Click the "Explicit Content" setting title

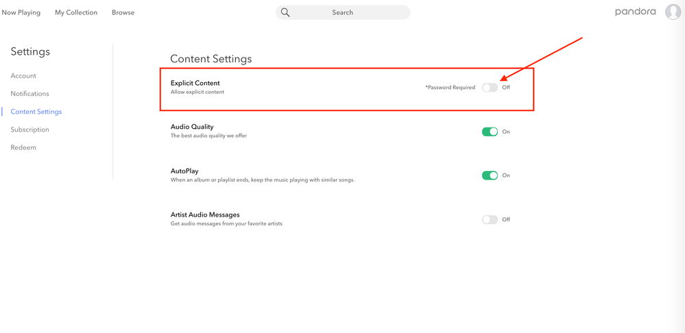tap(195, 83)
